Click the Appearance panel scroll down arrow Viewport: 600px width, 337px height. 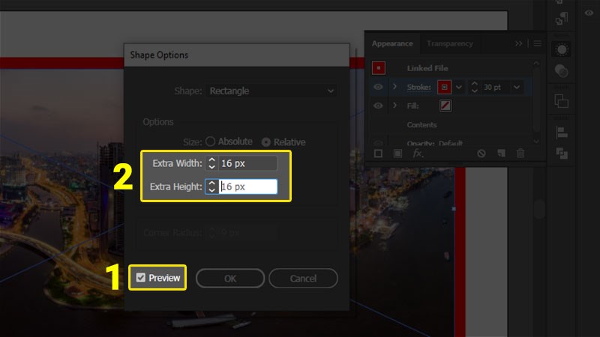pos(536,141)
